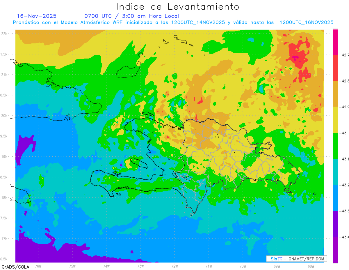This screenshot has height=270, width=349.
Task: Select the '7.5N' latitude label
Action: point(4,218)
